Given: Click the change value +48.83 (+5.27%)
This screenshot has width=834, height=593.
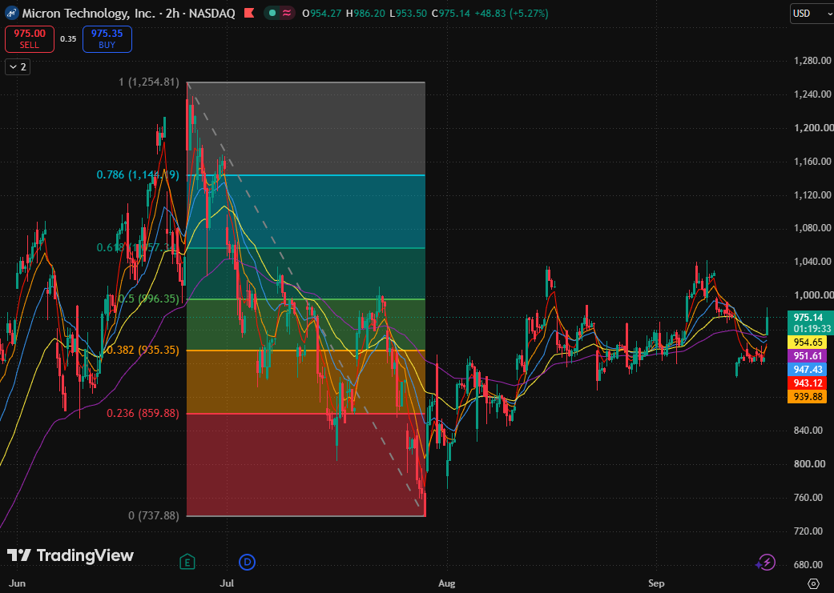Looking at the screenshot, I should (x=512, y=14).
